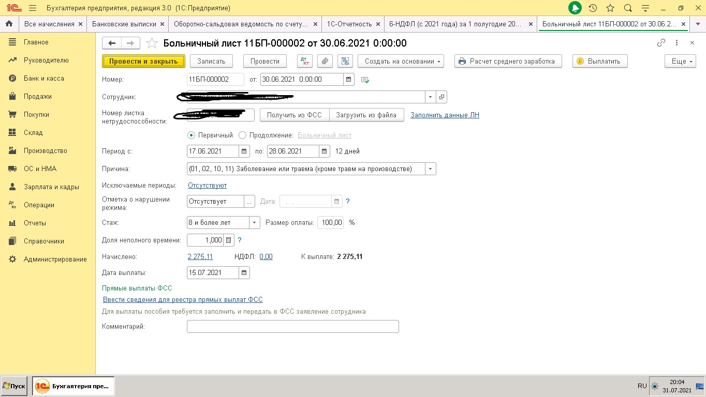The image size is (706, 397).
Task: Navigate back with the left arrow
Action: 112,43
